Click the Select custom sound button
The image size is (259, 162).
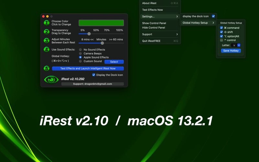[114, 62]
